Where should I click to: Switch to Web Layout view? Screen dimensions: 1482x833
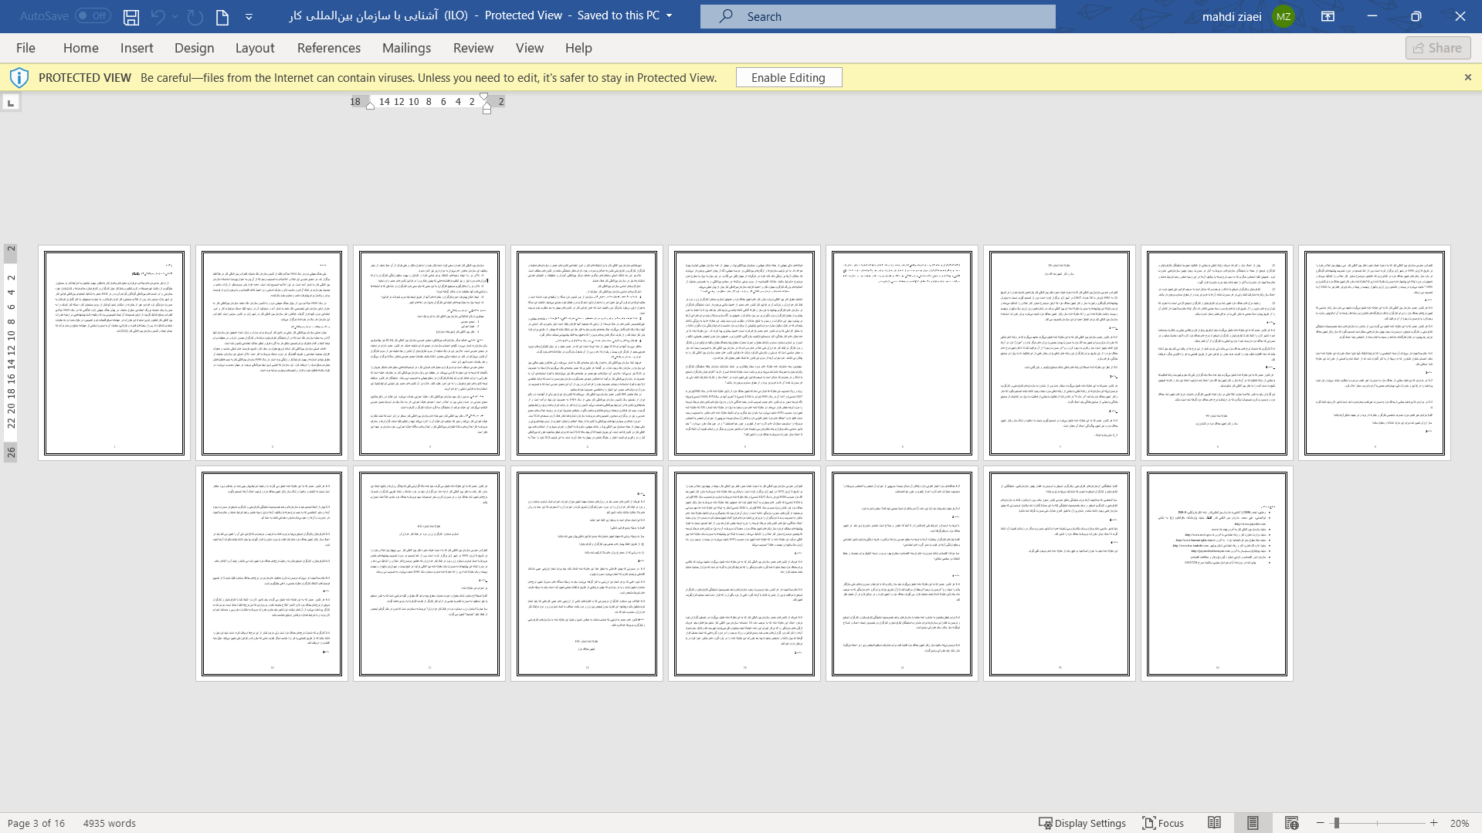pos(1291,823)
